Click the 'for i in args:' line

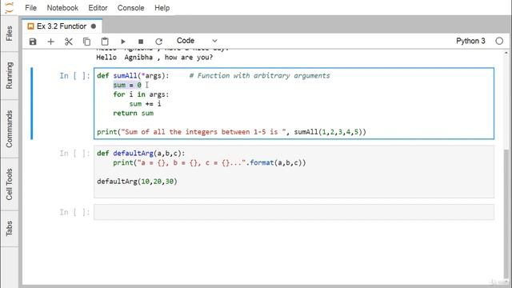(141, 94)
